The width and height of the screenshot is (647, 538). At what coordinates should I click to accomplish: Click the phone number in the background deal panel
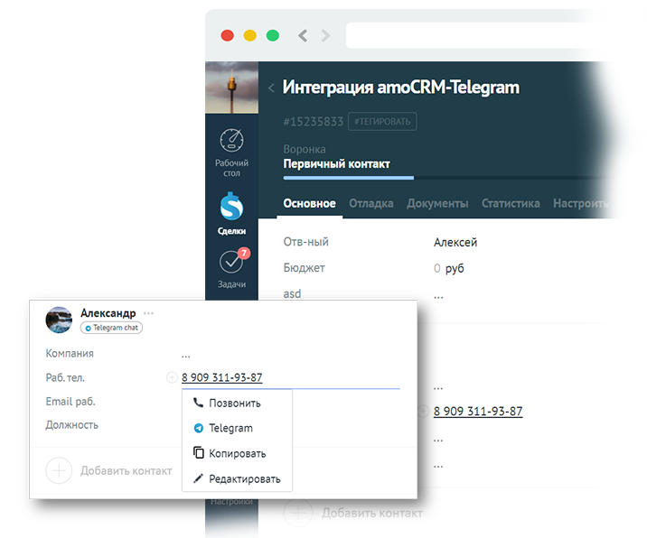click(478, 412)
